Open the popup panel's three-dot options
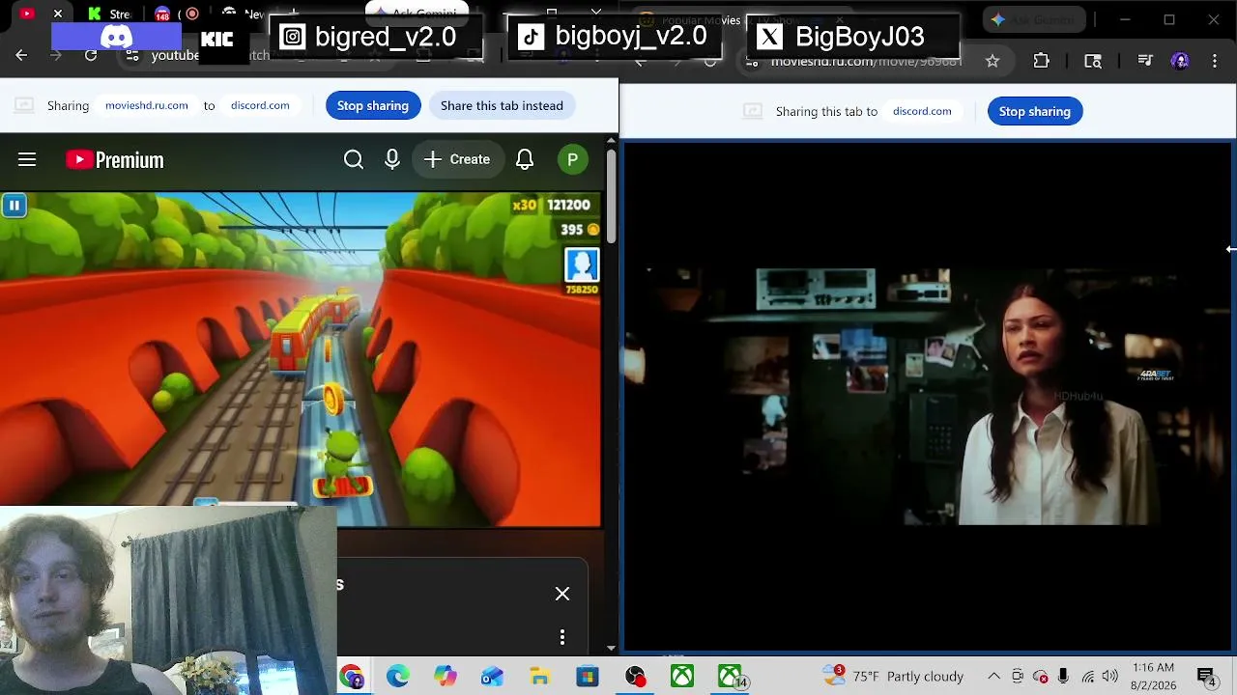The width and height of the screenshot is (1237, 695). 562,637
